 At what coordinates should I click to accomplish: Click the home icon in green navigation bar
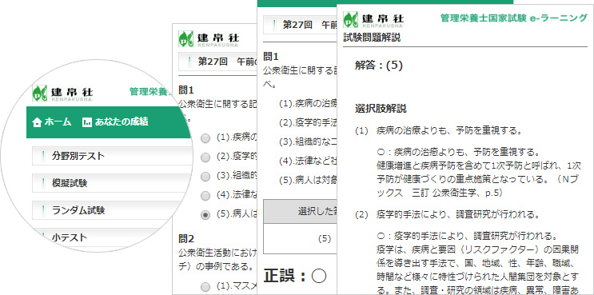[x=37, y=122]
